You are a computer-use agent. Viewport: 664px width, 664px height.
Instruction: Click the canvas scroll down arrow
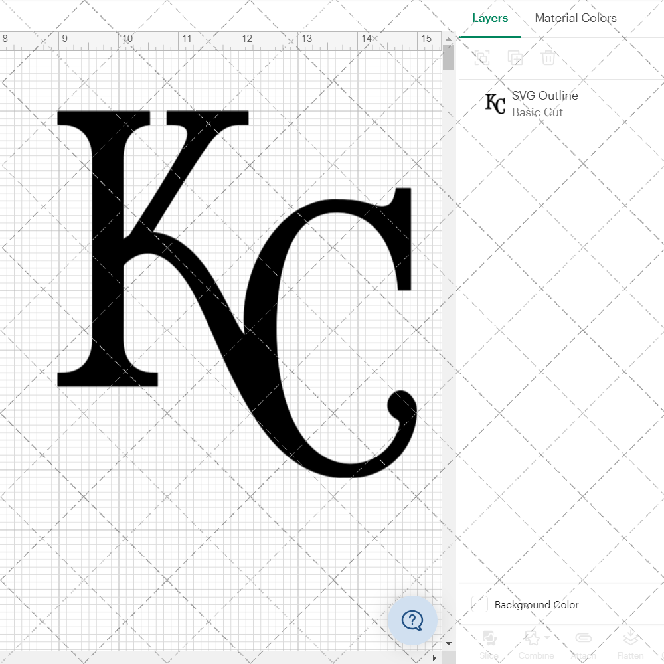tap(448, 643)
